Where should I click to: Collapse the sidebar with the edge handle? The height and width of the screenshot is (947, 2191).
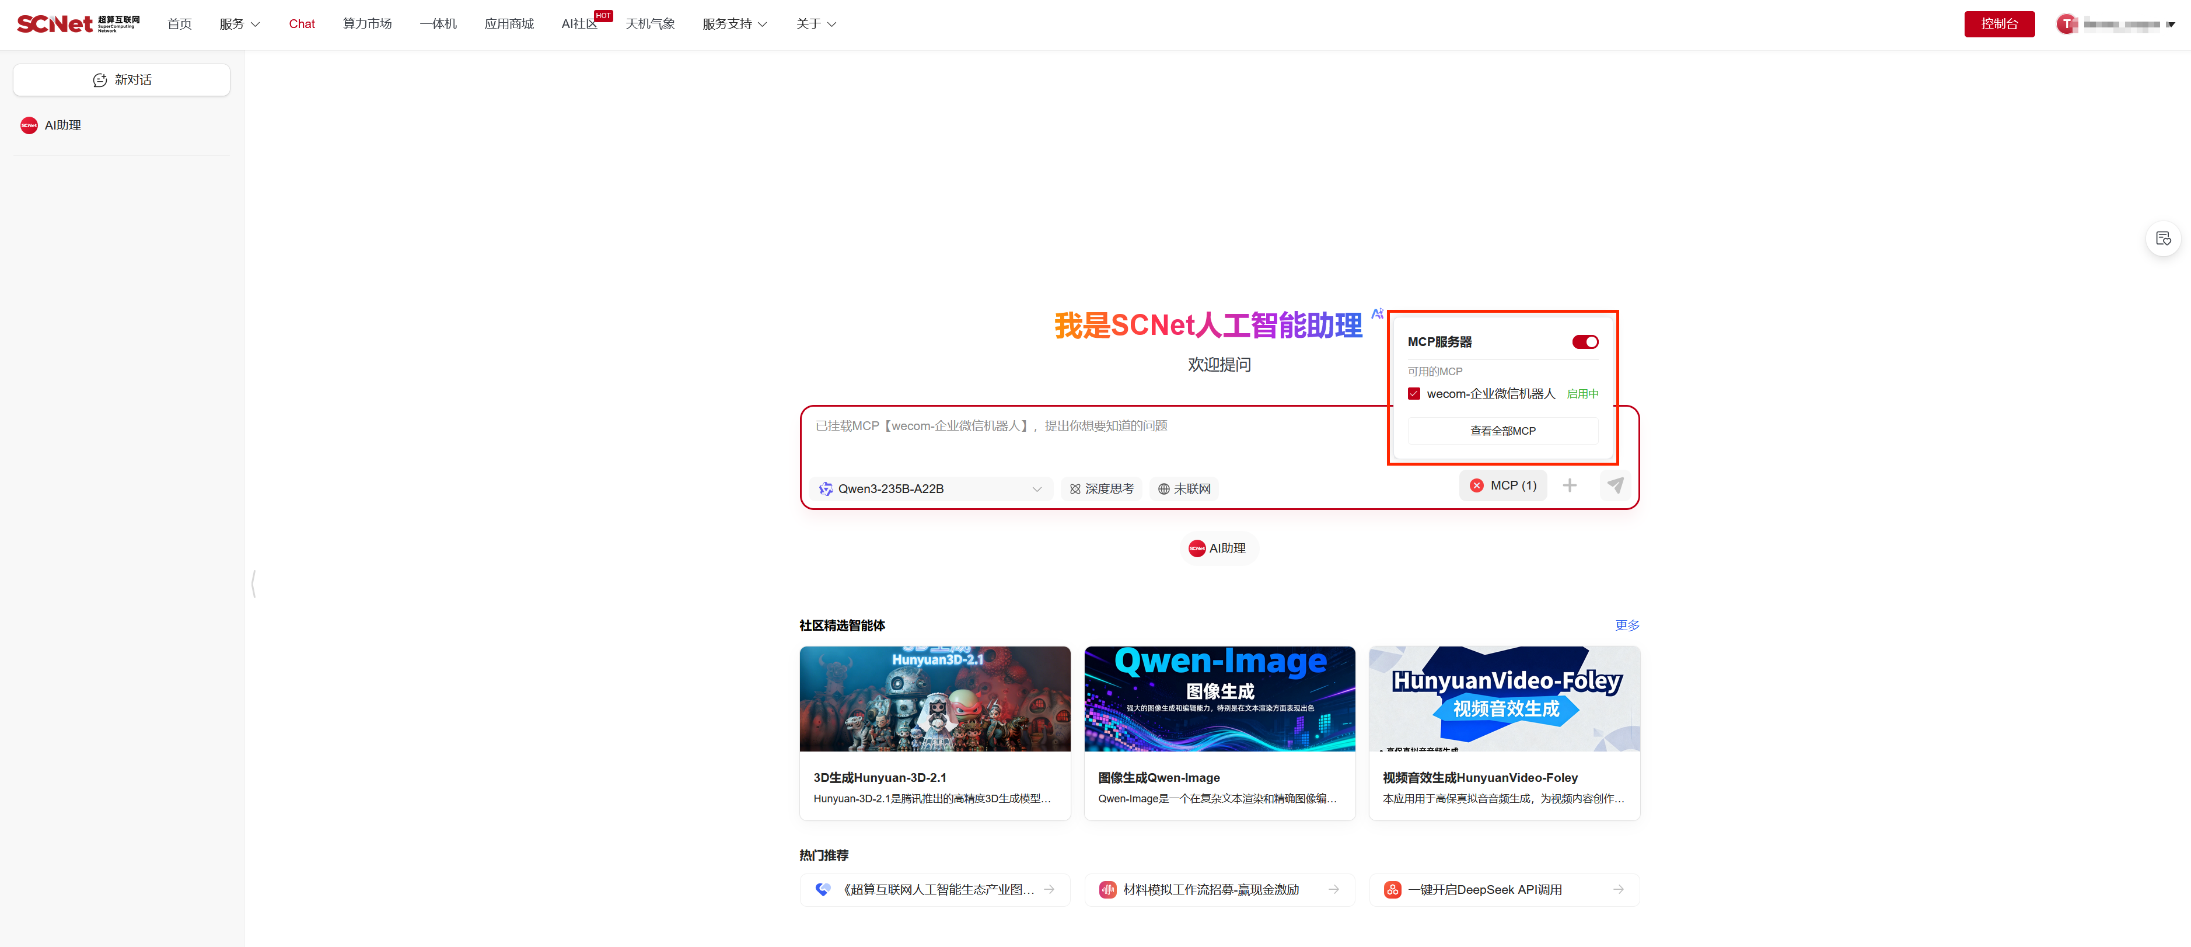(x=253, y=583)
